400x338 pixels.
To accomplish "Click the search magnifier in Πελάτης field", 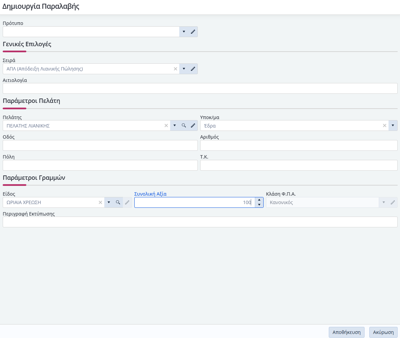I will [x=184, y=125].
